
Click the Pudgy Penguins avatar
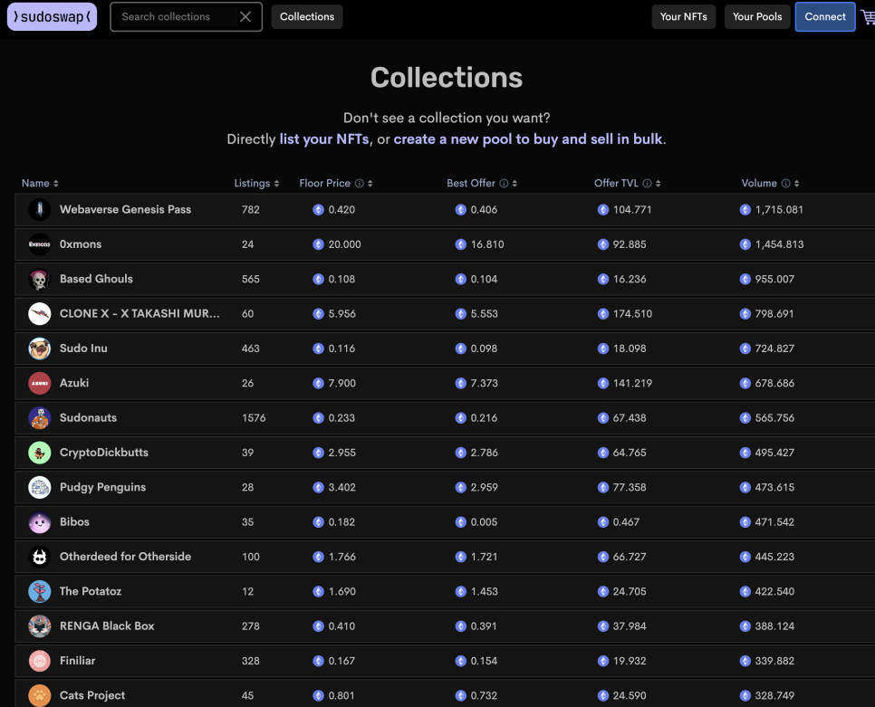[40, 487]
